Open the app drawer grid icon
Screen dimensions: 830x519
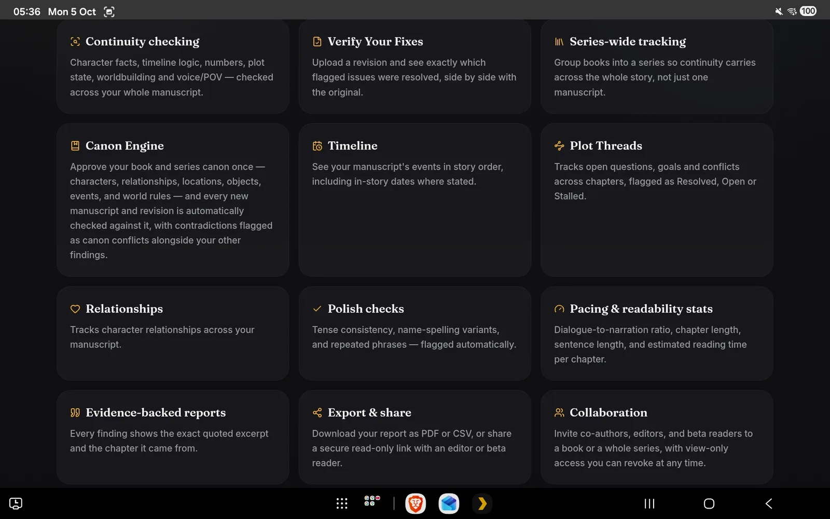pyautogui.click(x=342, y=503)
